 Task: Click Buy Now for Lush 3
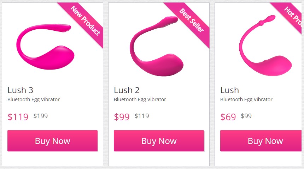52,141
